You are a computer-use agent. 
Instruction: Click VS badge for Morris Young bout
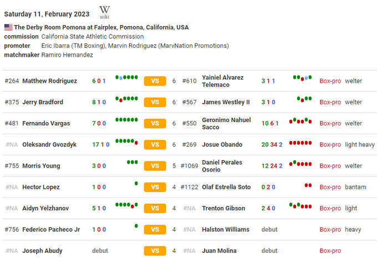point(155,166)
